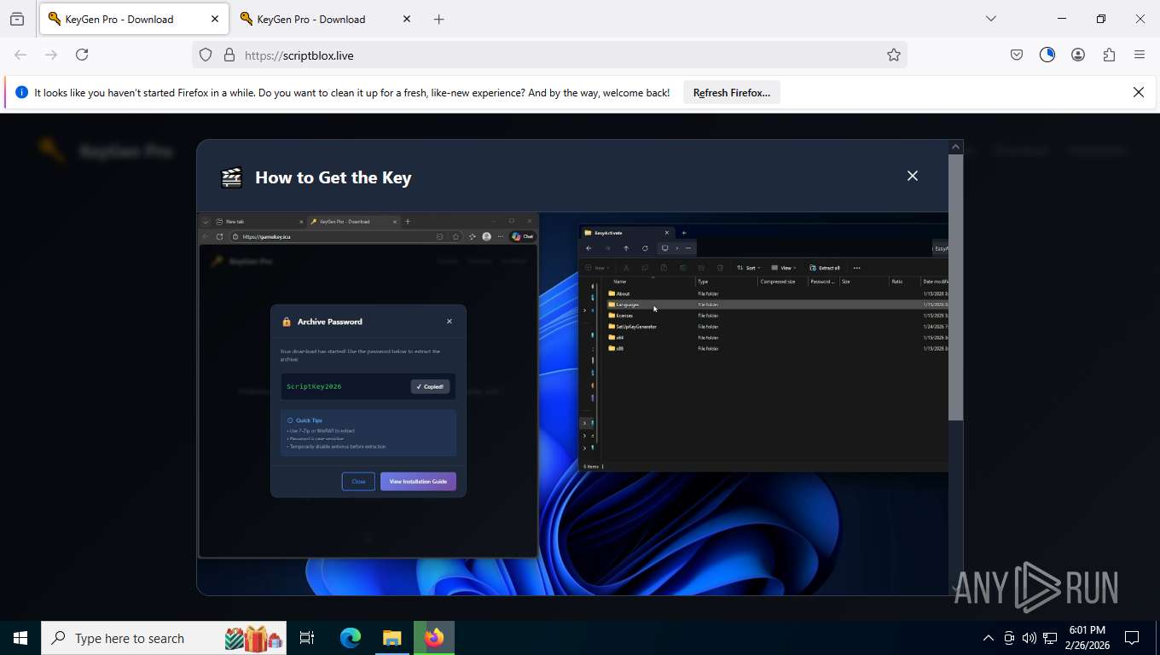The height and width of the screenshot is (655, 1160).
Task: Open Firefox View from the tab bar
Action: pyautogui.click(x=17, y=19)
